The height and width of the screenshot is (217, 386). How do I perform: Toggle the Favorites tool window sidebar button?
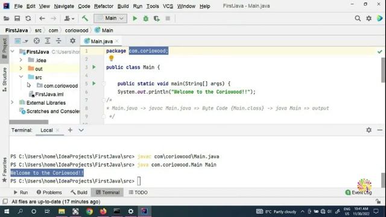4,170
